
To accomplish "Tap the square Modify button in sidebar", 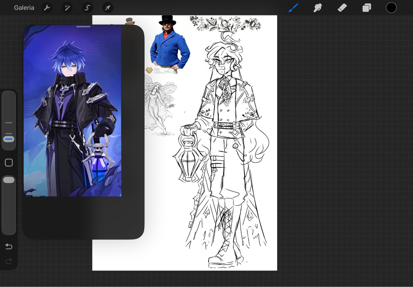I will click(9, 162).
